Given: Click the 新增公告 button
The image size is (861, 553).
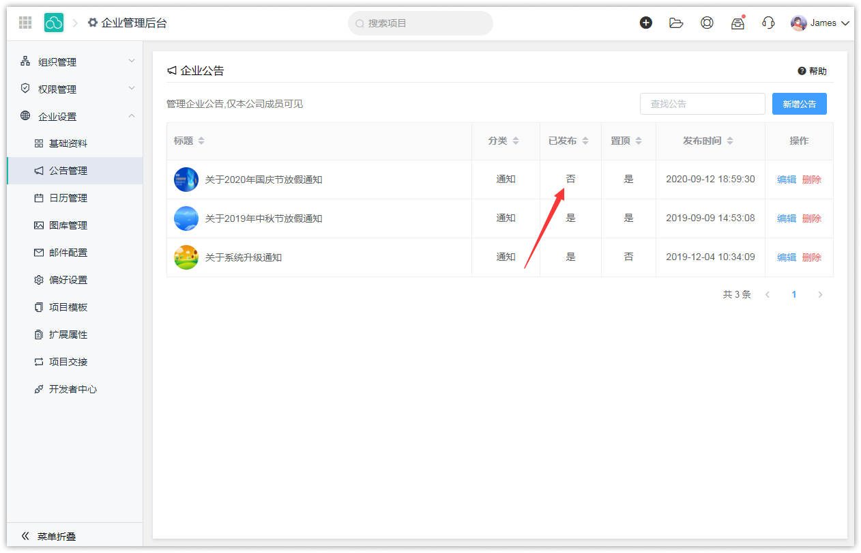Looking at the screenshot, I should click(799, 104).
